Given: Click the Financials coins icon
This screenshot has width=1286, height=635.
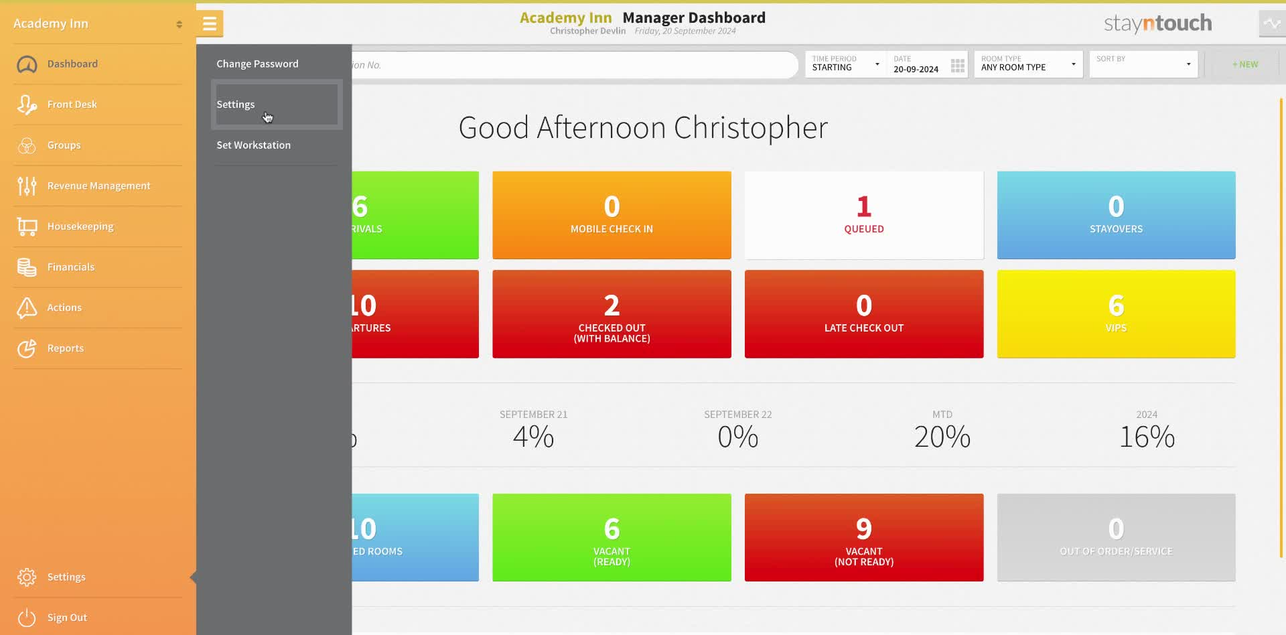Looking at the screenshot, I should (x=27, y=267).
